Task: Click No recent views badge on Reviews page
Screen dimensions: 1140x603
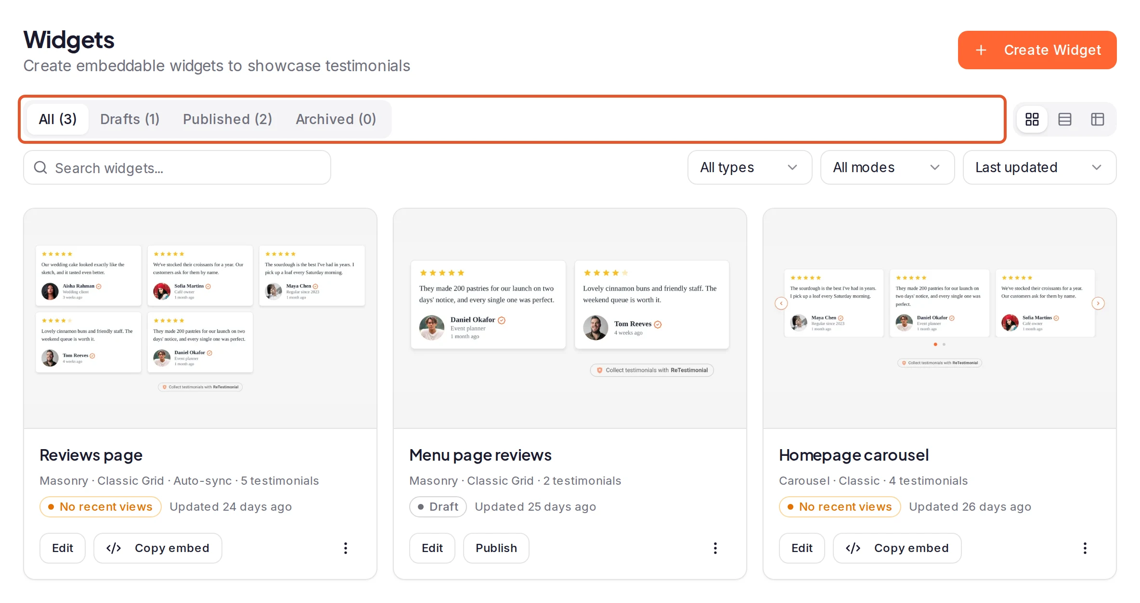Action: pyautogui.click(x=101, y=507)
